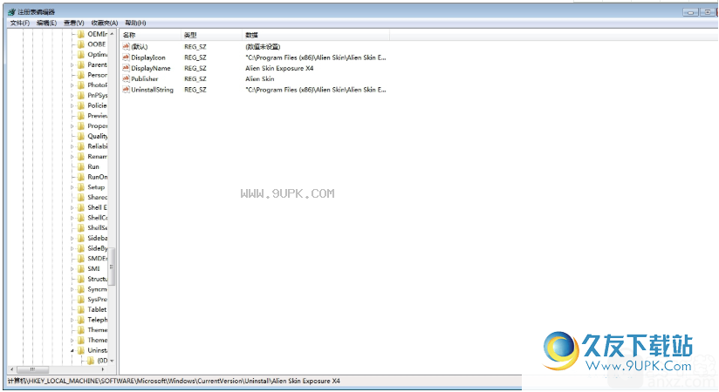The image size is (719, 392).
Task: Open the 查看(V) menu
Action: tap(74, 23)
